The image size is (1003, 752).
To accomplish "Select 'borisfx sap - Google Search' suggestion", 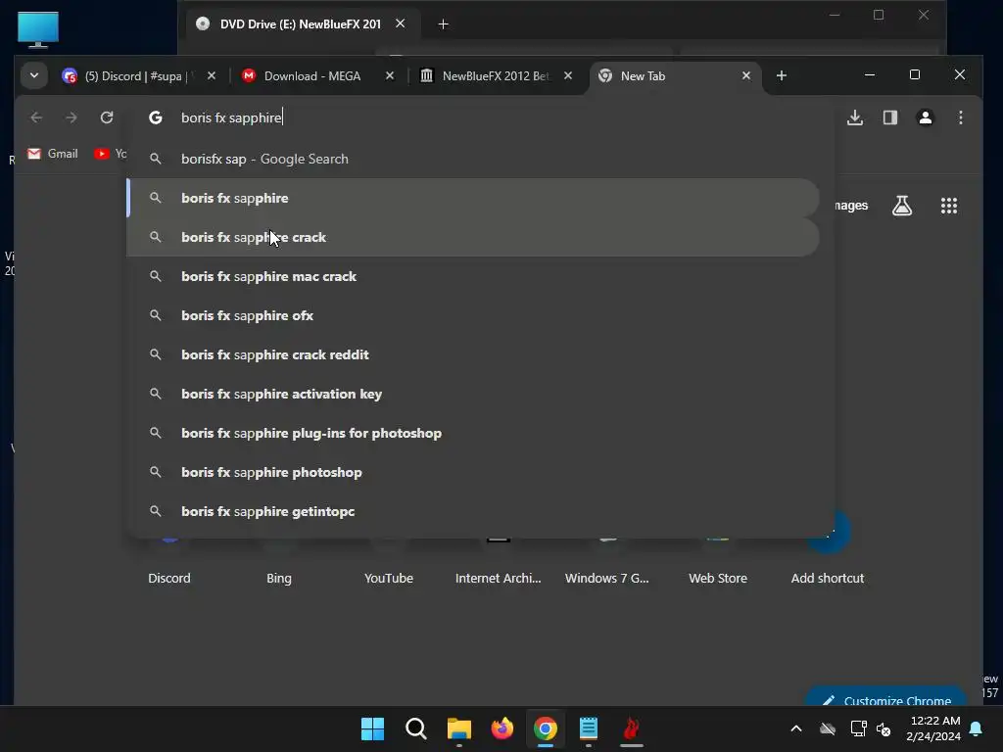I will pos(473,159).
